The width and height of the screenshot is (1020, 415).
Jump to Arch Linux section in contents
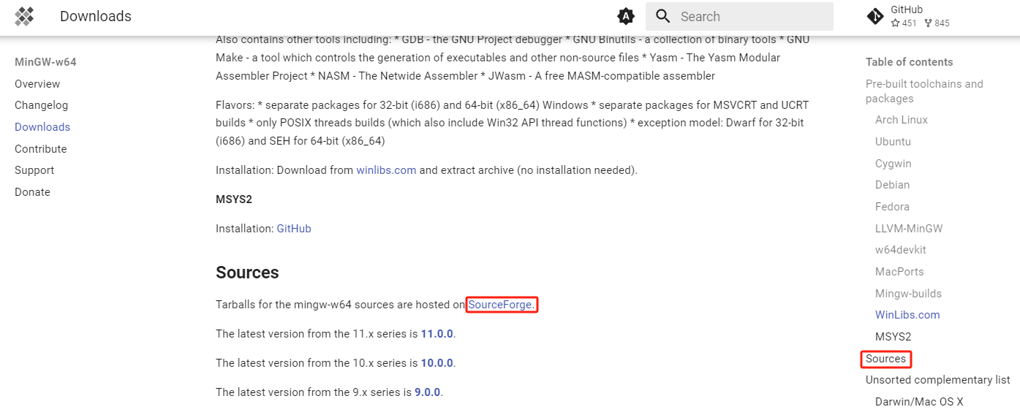point(902,120)
